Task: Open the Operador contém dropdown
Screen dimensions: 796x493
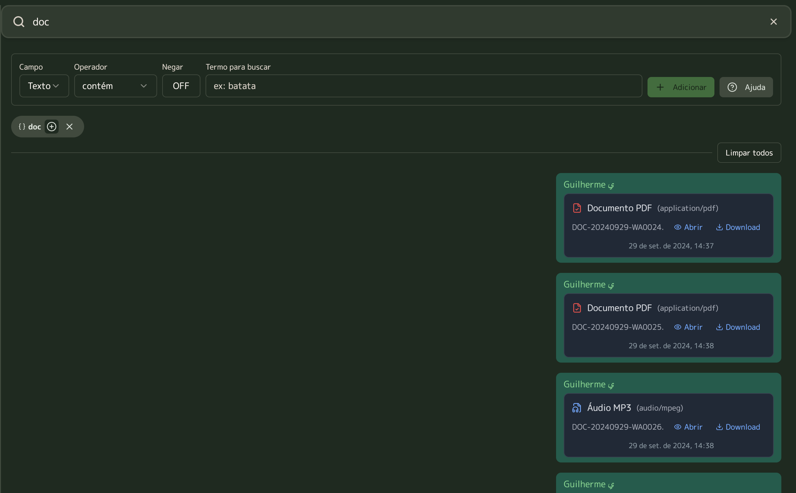Action: coord(115,86)
